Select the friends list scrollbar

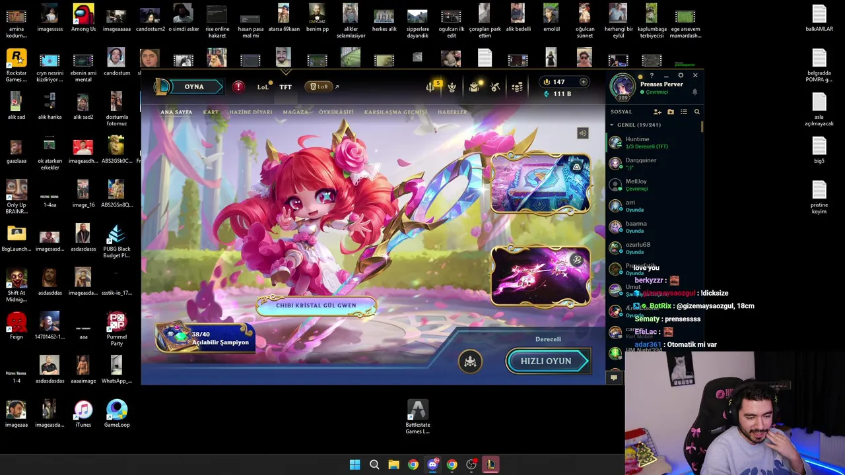click(x=702, y=125)
